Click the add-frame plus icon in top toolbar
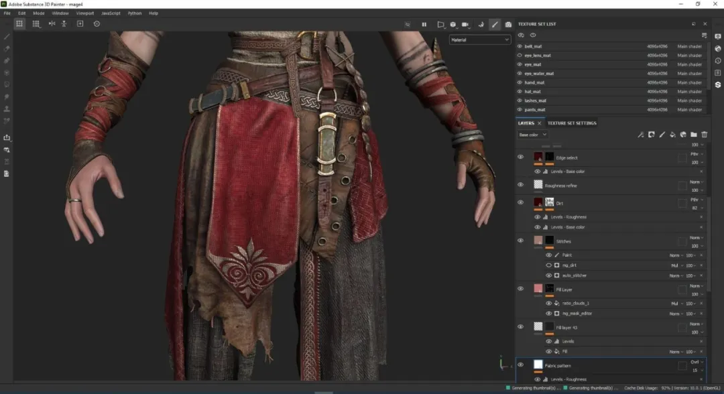This screenshot has width=724, height=394. point(80,23)
